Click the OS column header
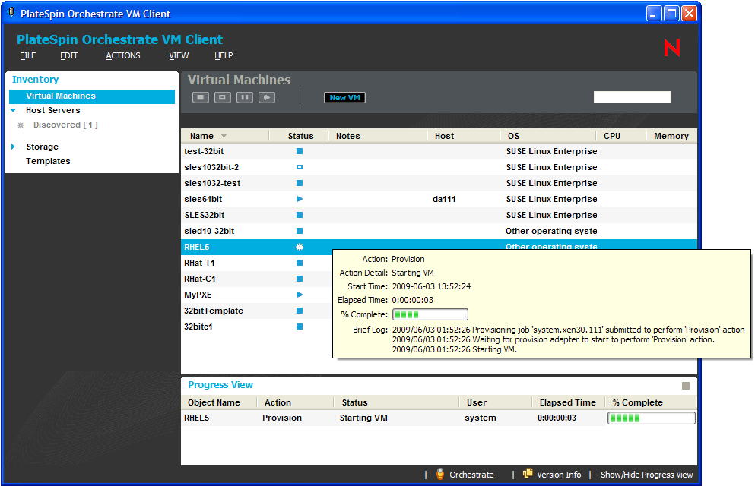 513,136
